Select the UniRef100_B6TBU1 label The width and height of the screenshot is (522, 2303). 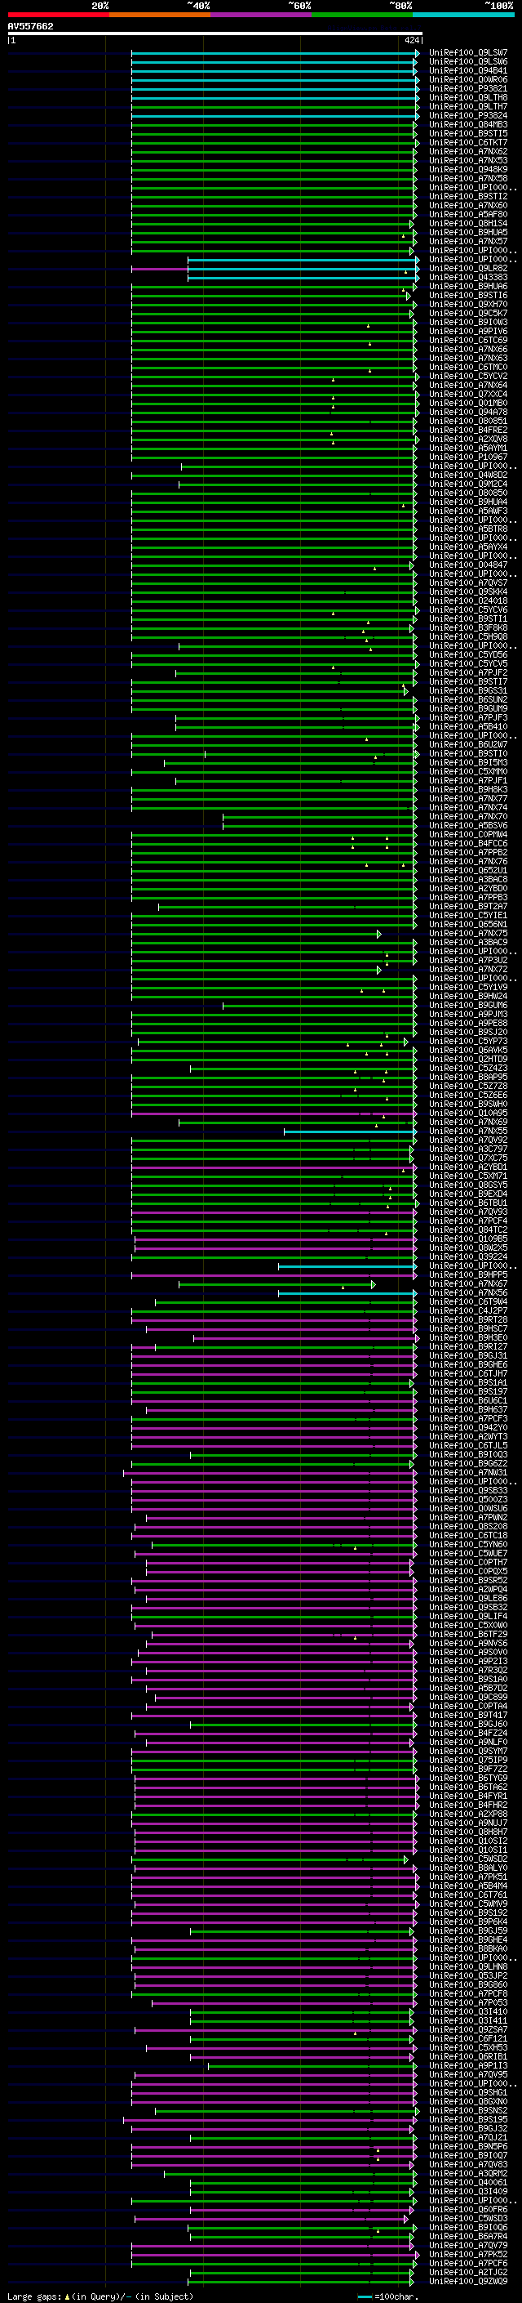pos(468,1203)
